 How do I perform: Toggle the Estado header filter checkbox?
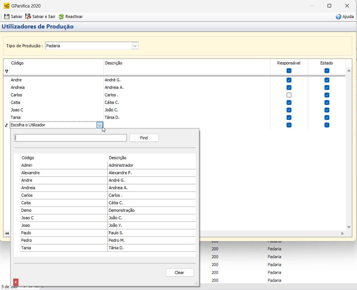327,71
